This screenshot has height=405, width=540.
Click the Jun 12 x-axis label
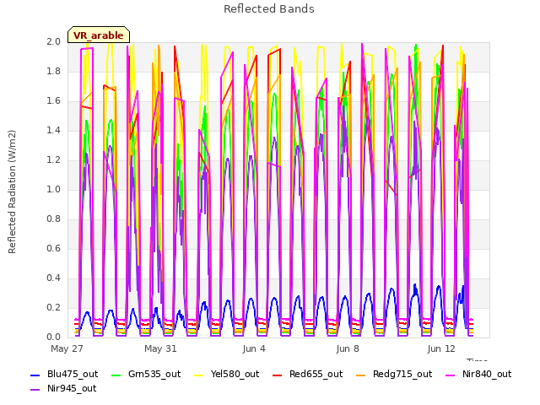click(x=441, y=348)
